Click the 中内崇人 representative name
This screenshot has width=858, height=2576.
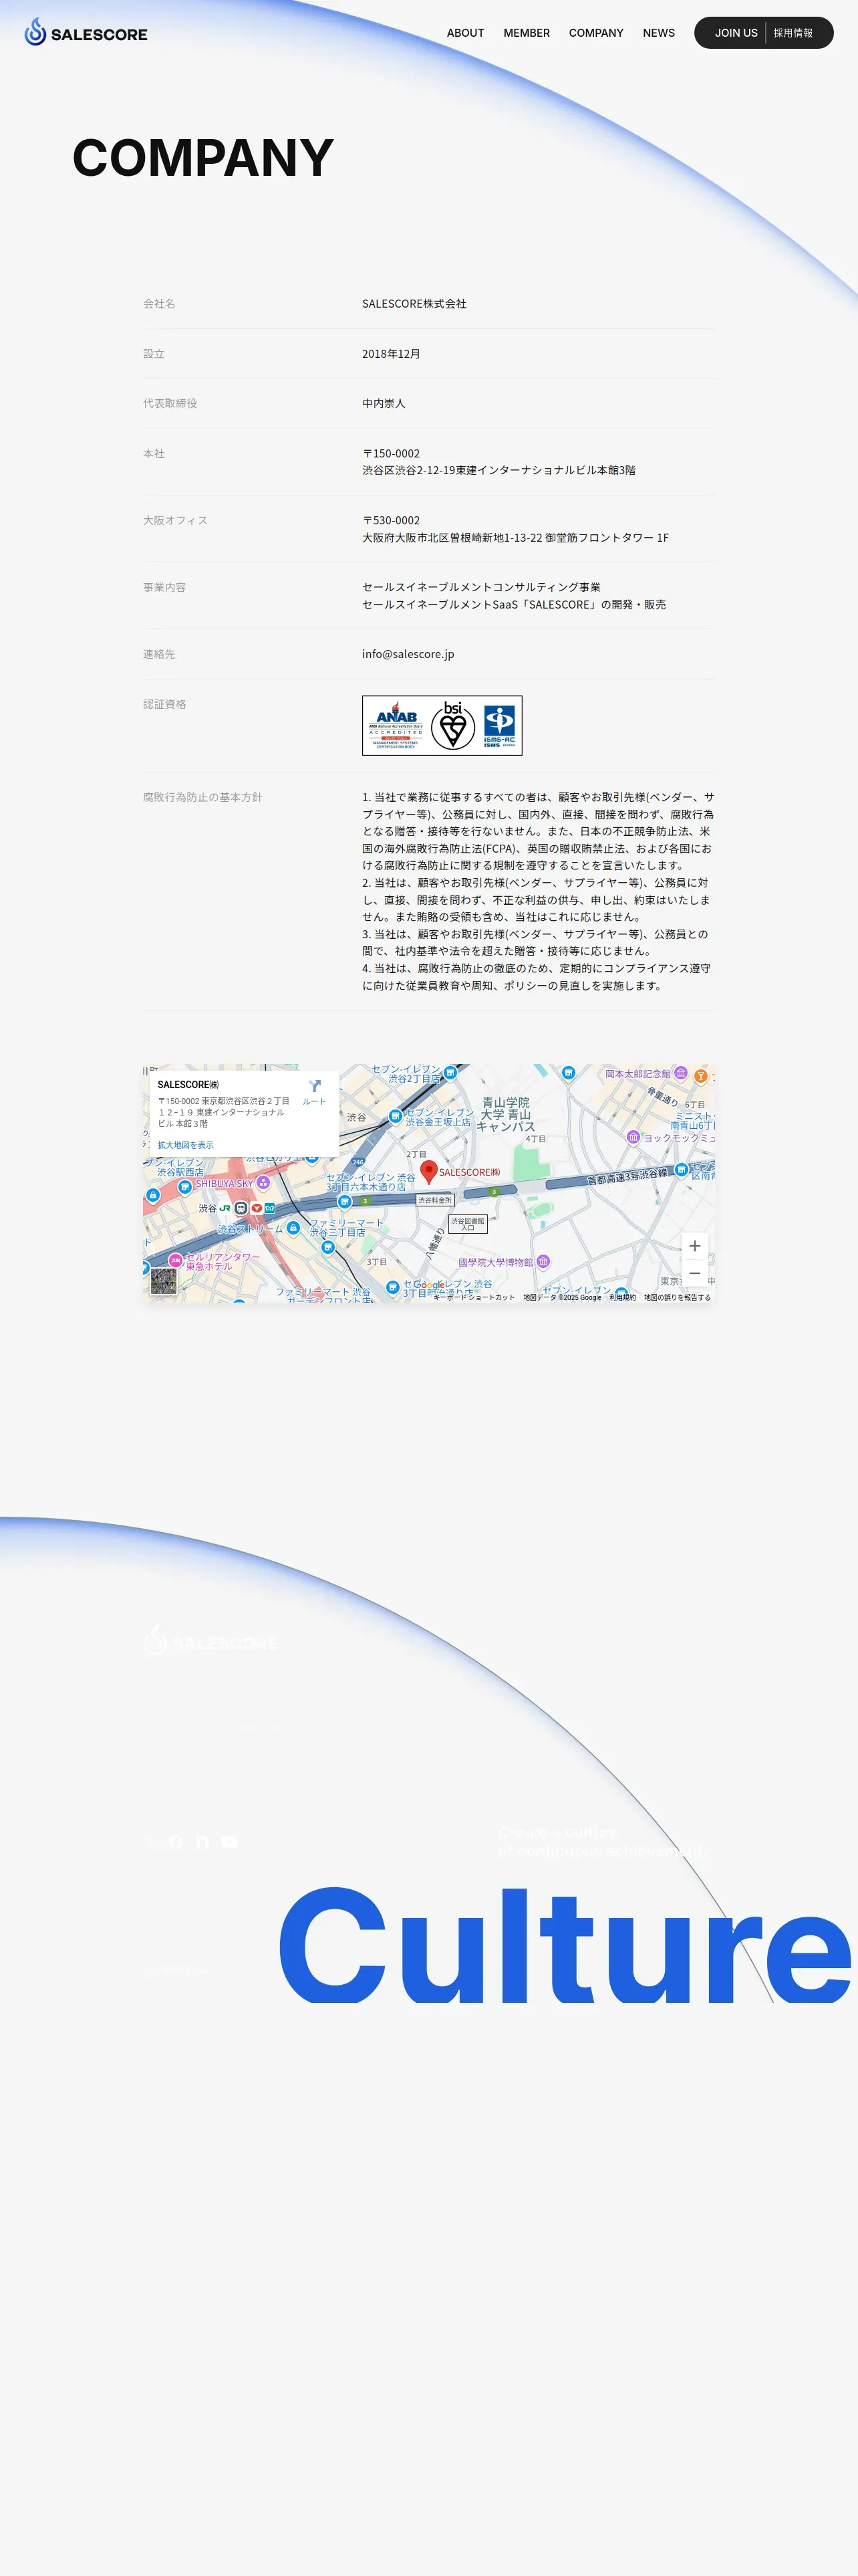coord(384,404)
